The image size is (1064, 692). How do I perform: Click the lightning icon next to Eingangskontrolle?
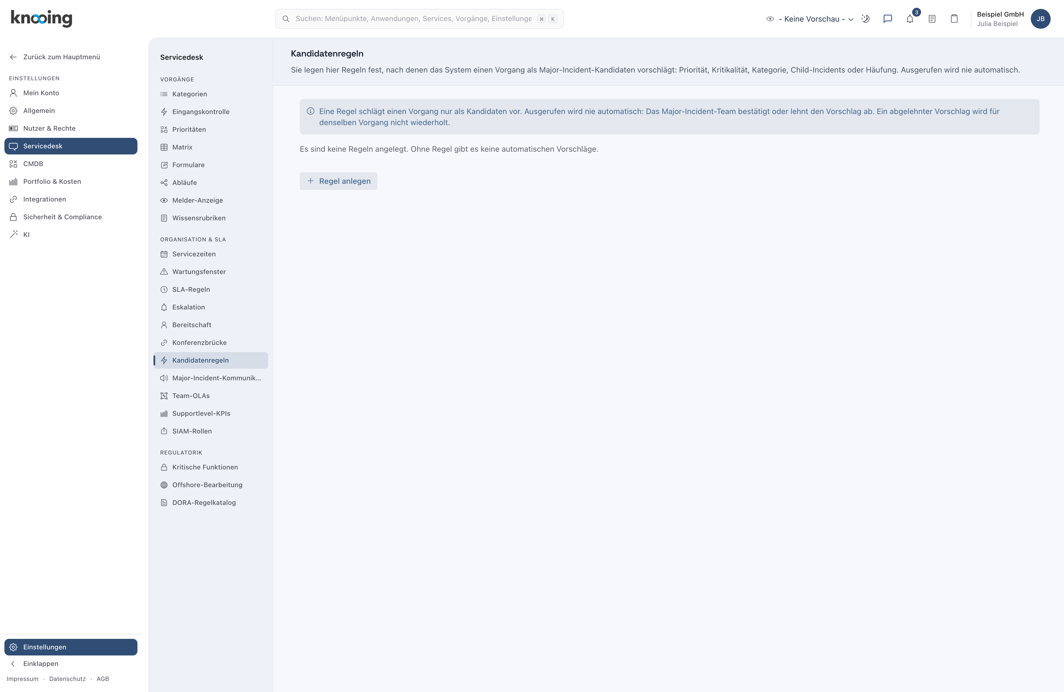coord(164,112)
